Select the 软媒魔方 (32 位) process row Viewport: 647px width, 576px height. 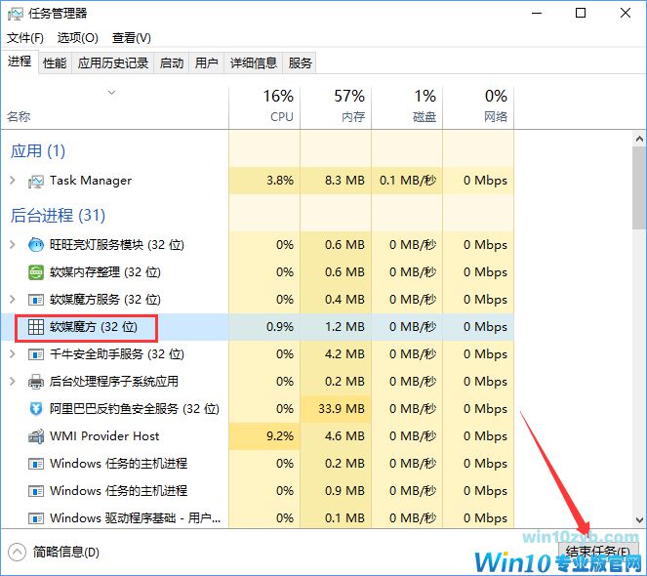[258, 327]
